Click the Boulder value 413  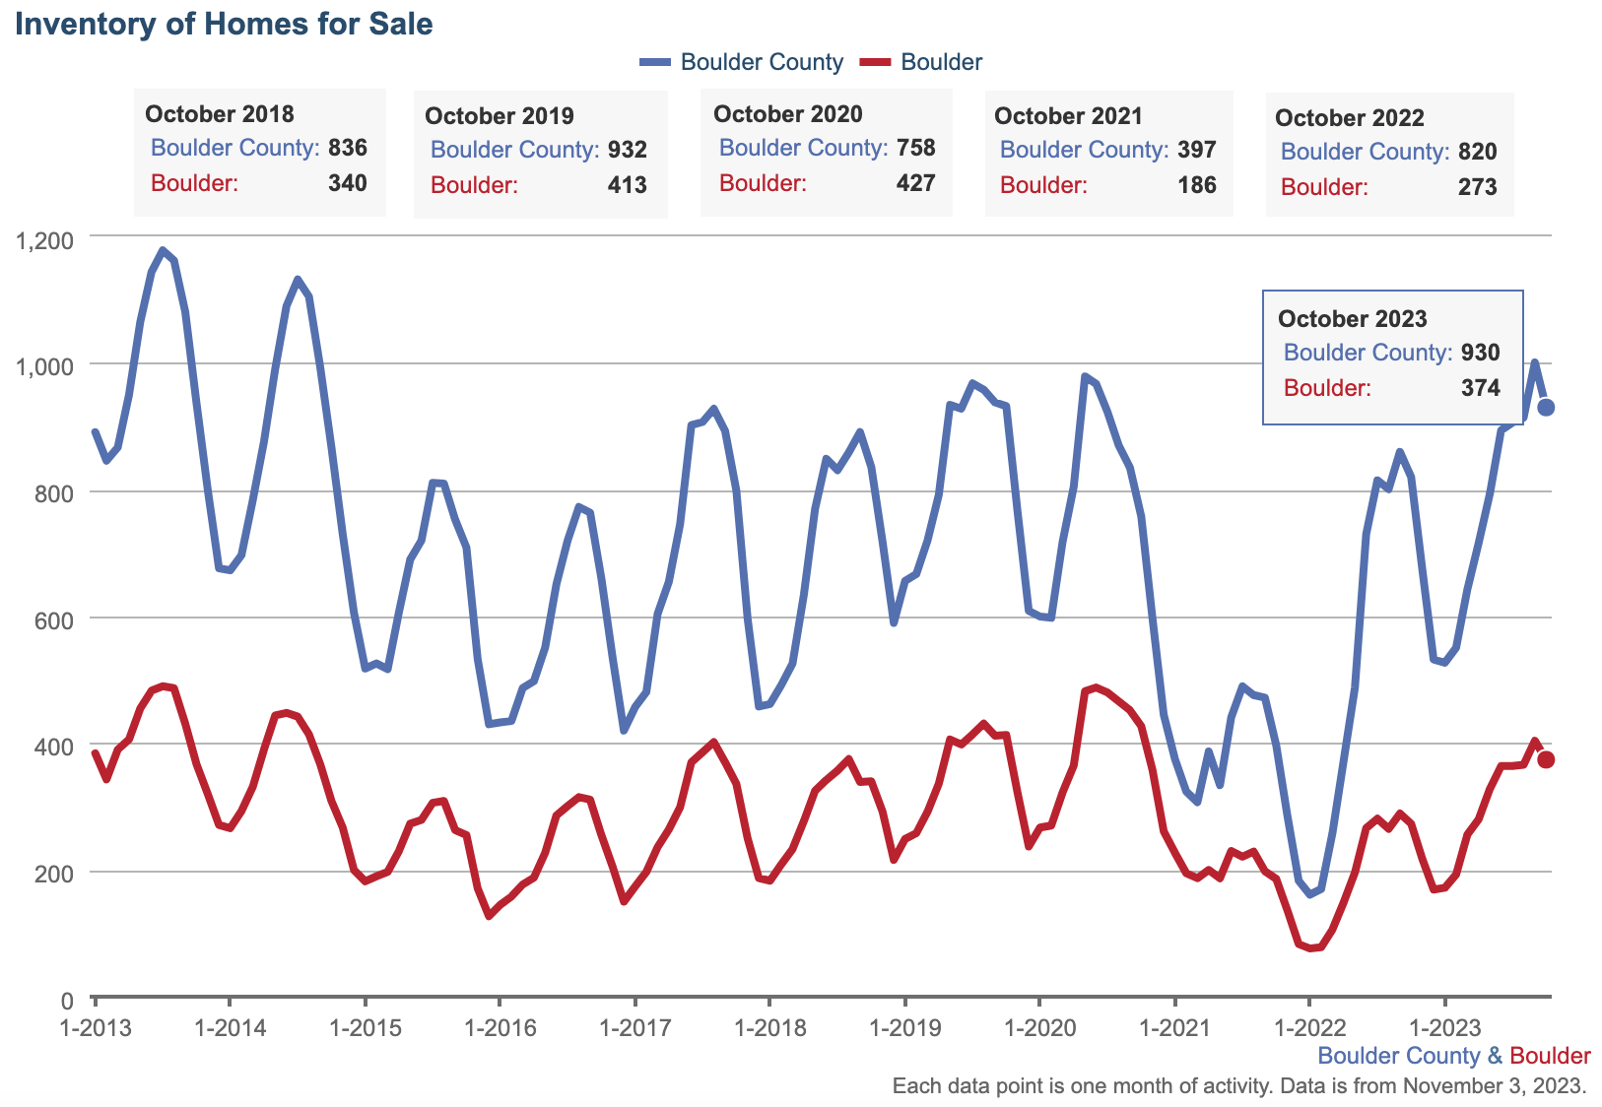click(628, 185)
